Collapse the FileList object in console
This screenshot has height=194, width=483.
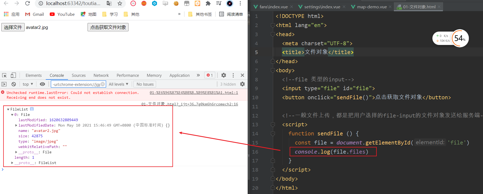pos(8,109)
